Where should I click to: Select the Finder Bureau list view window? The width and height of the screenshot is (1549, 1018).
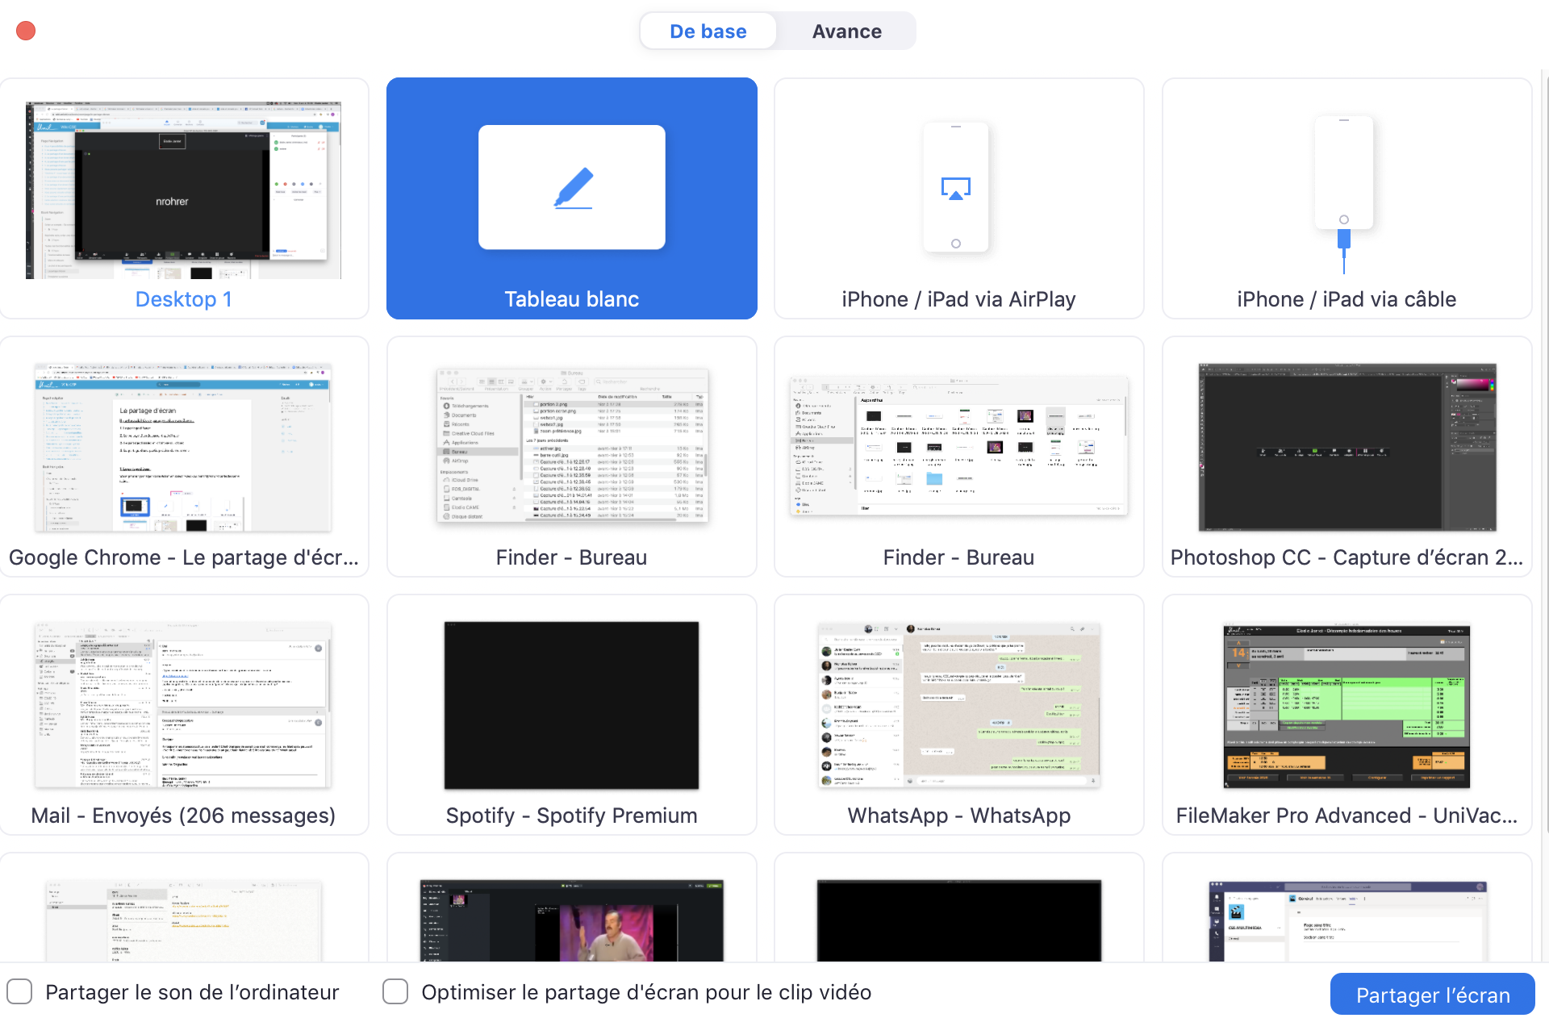tap(572, 446)
